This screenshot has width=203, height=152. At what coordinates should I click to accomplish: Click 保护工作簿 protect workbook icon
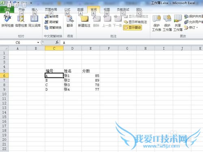[x=167, y=23]
